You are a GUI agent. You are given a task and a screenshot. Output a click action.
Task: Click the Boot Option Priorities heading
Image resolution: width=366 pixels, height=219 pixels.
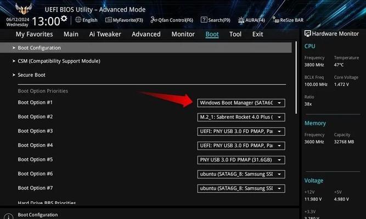tap(43, 91)
